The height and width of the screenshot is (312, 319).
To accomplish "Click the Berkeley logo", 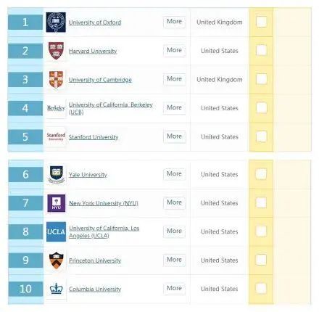I will [56, 108].
